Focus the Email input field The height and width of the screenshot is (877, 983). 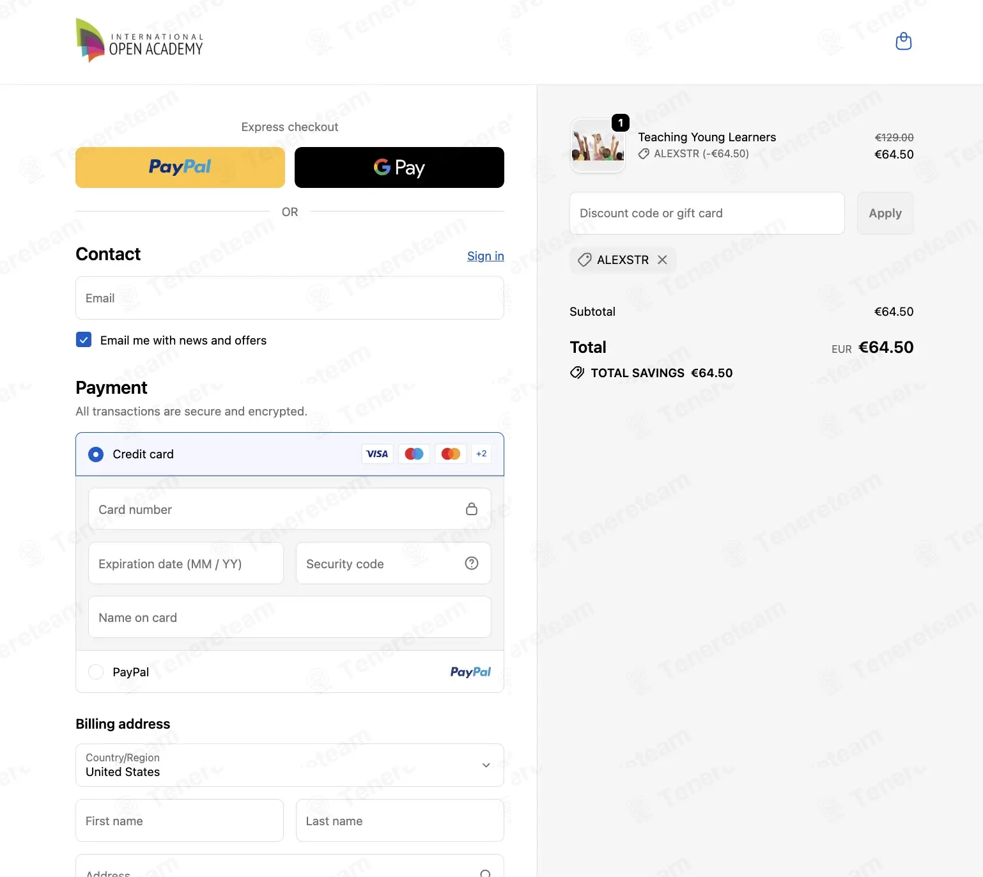tap(290, 298)
